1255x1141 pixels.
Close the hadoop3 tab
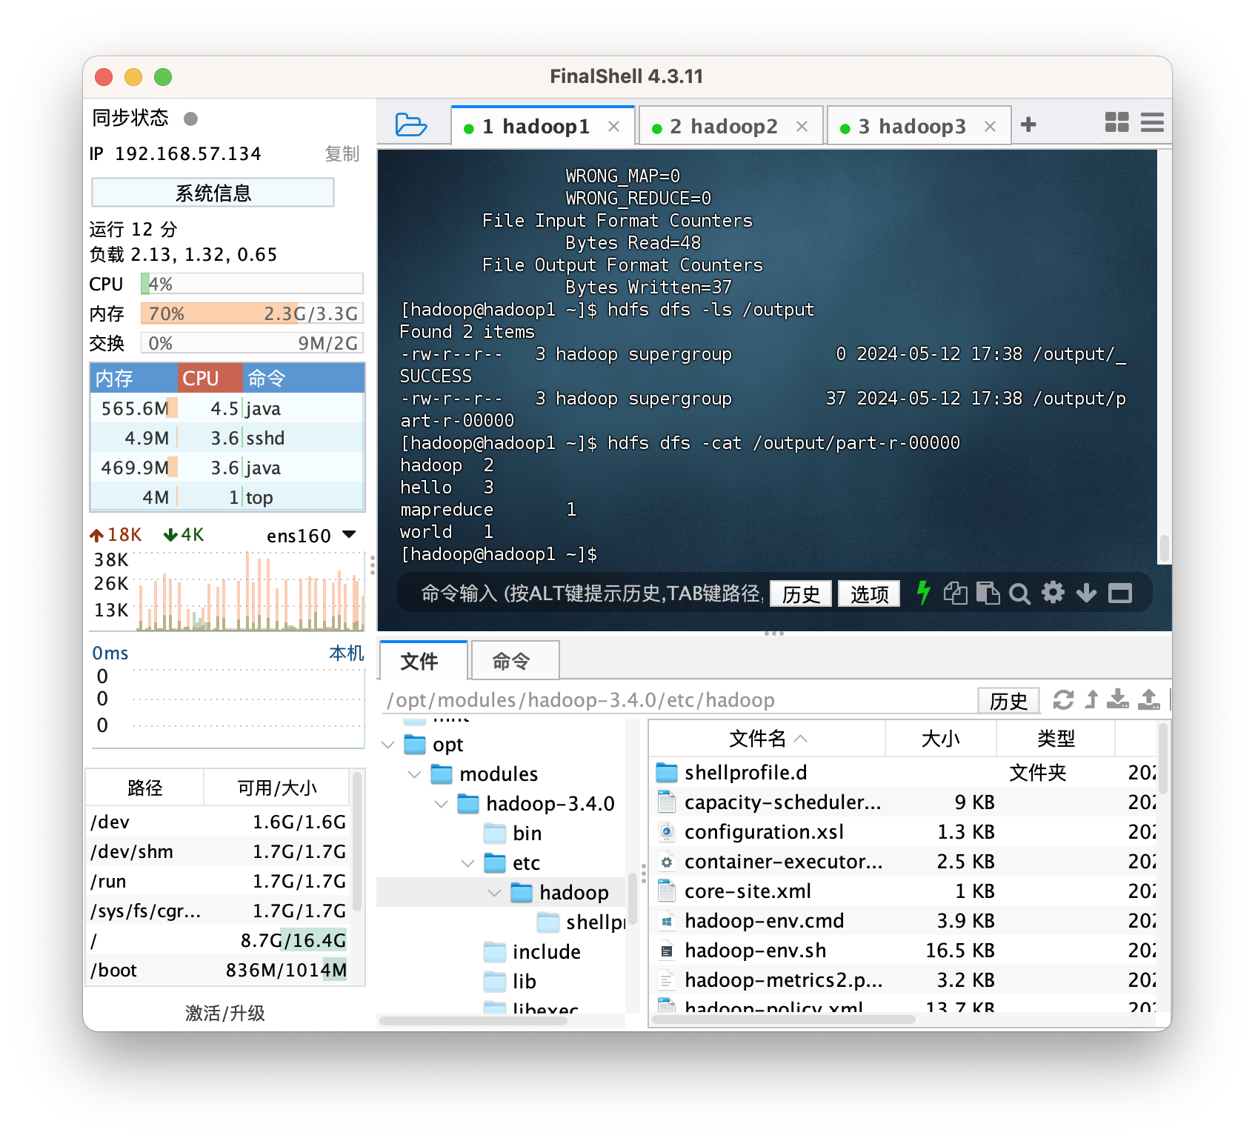coord(990,127)
